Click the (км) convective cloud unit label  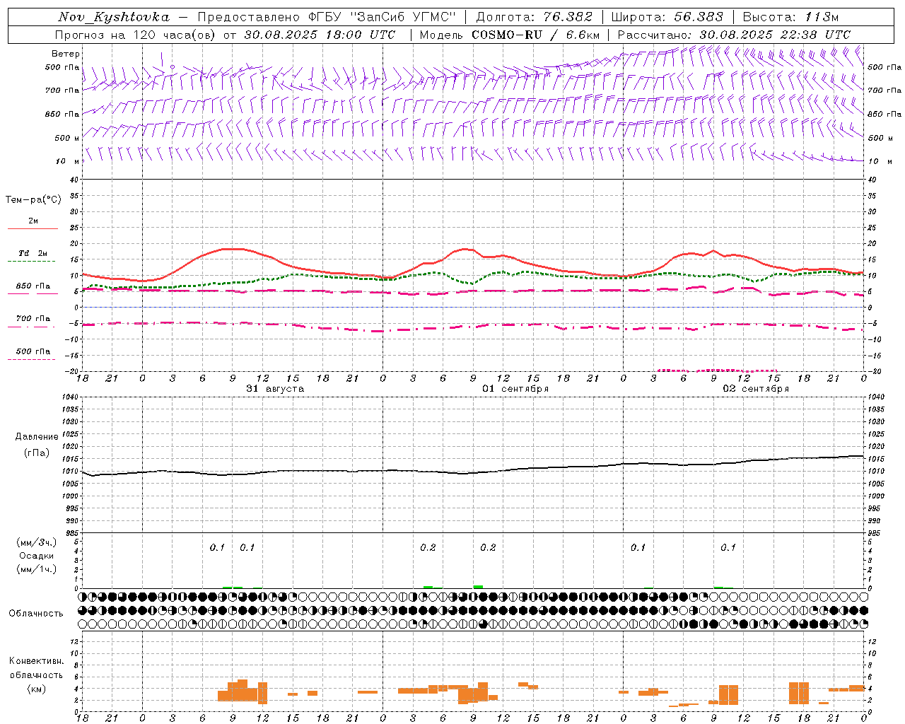coord(37,689)
